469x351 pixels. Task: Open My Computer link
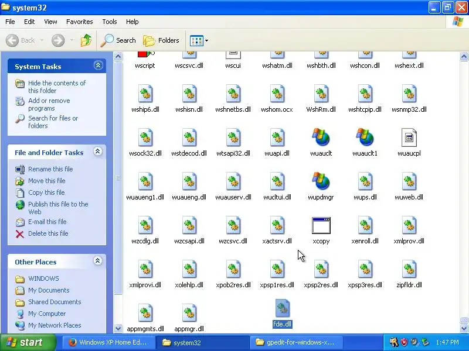coord(47,314)
